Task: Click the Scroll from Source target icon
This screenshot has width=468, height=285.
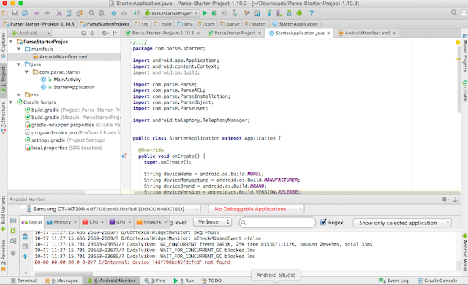Action: click(84, 33)
